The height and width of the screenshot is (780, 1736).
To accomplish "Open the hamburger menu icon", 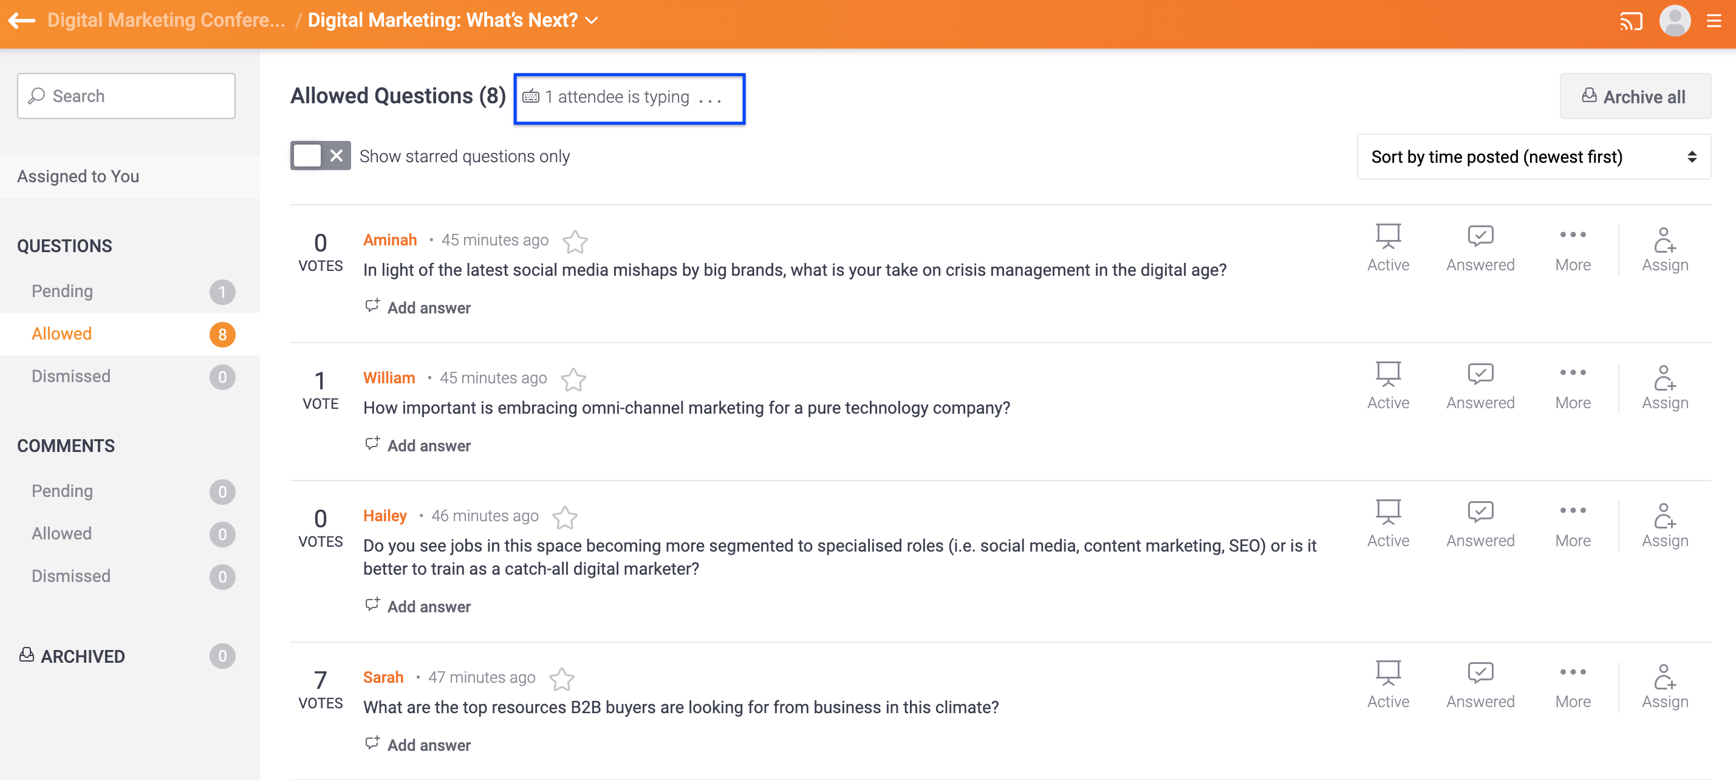I will 1714,21.
